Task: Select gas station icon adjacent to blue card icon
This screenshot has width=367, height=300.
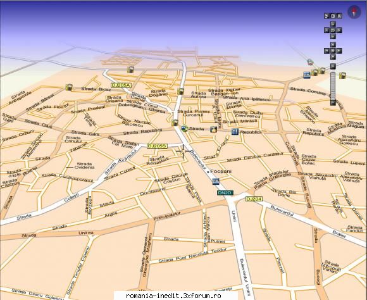Action: tap(314, 73)
